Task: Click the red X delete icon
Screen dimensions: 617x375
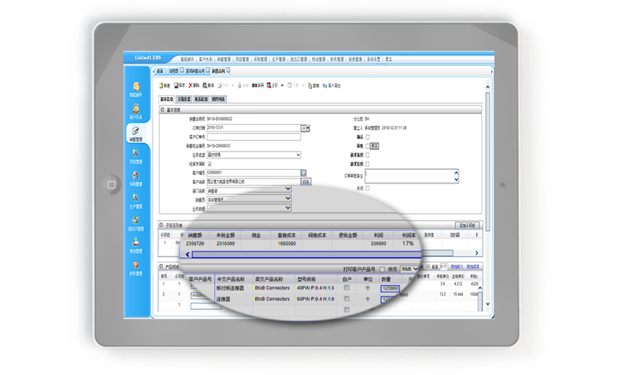Action: (191, 85)
